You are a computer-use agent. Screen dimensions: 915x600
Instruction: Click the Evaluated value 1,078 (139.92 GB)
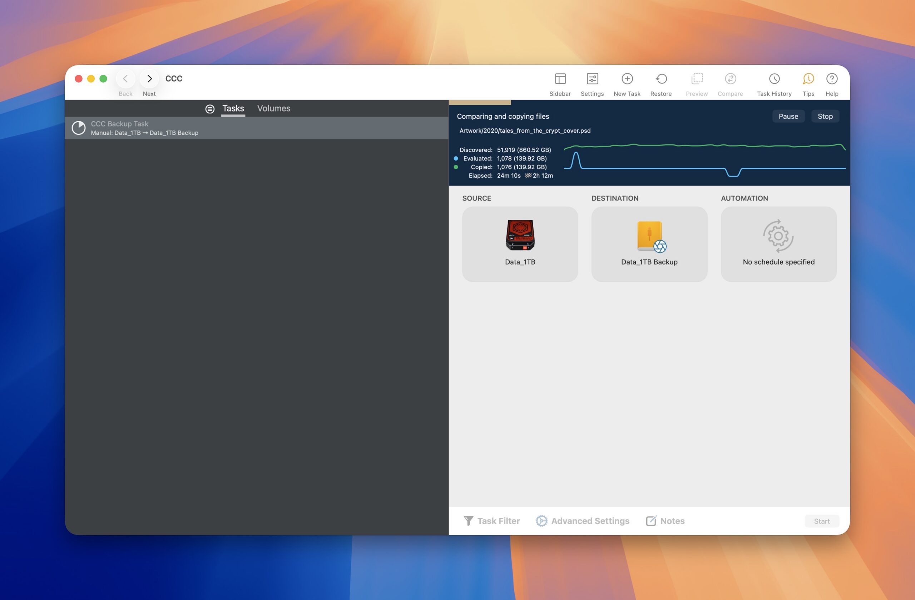pyautogui.click(x=522, y=158)
